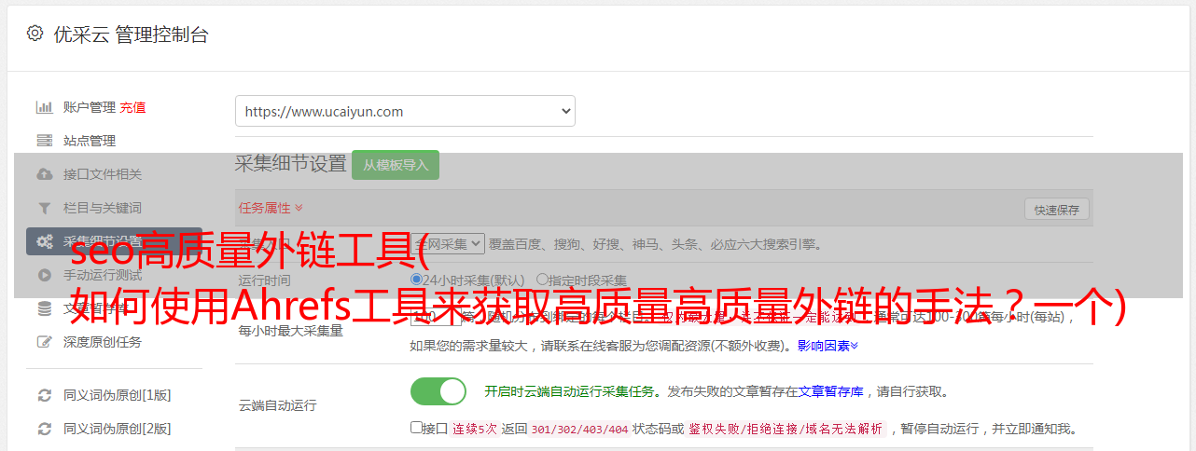Image resolution: width=1196 pixels, height=451 pixels.
Task: Click the play circle icon beside 手动运行测试
Action: pos(44,275)
